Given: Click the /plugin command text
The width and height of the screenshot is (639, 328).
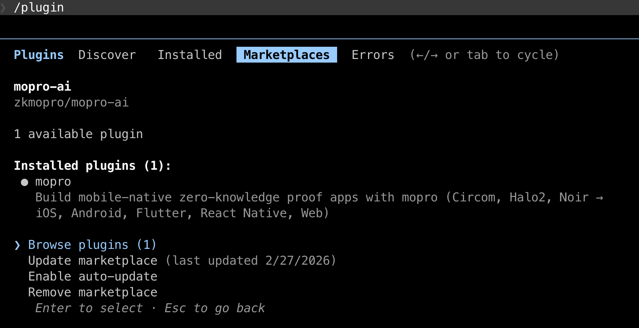Looking at the screenshot, I should pyautogui.click(x=38, y=7).
